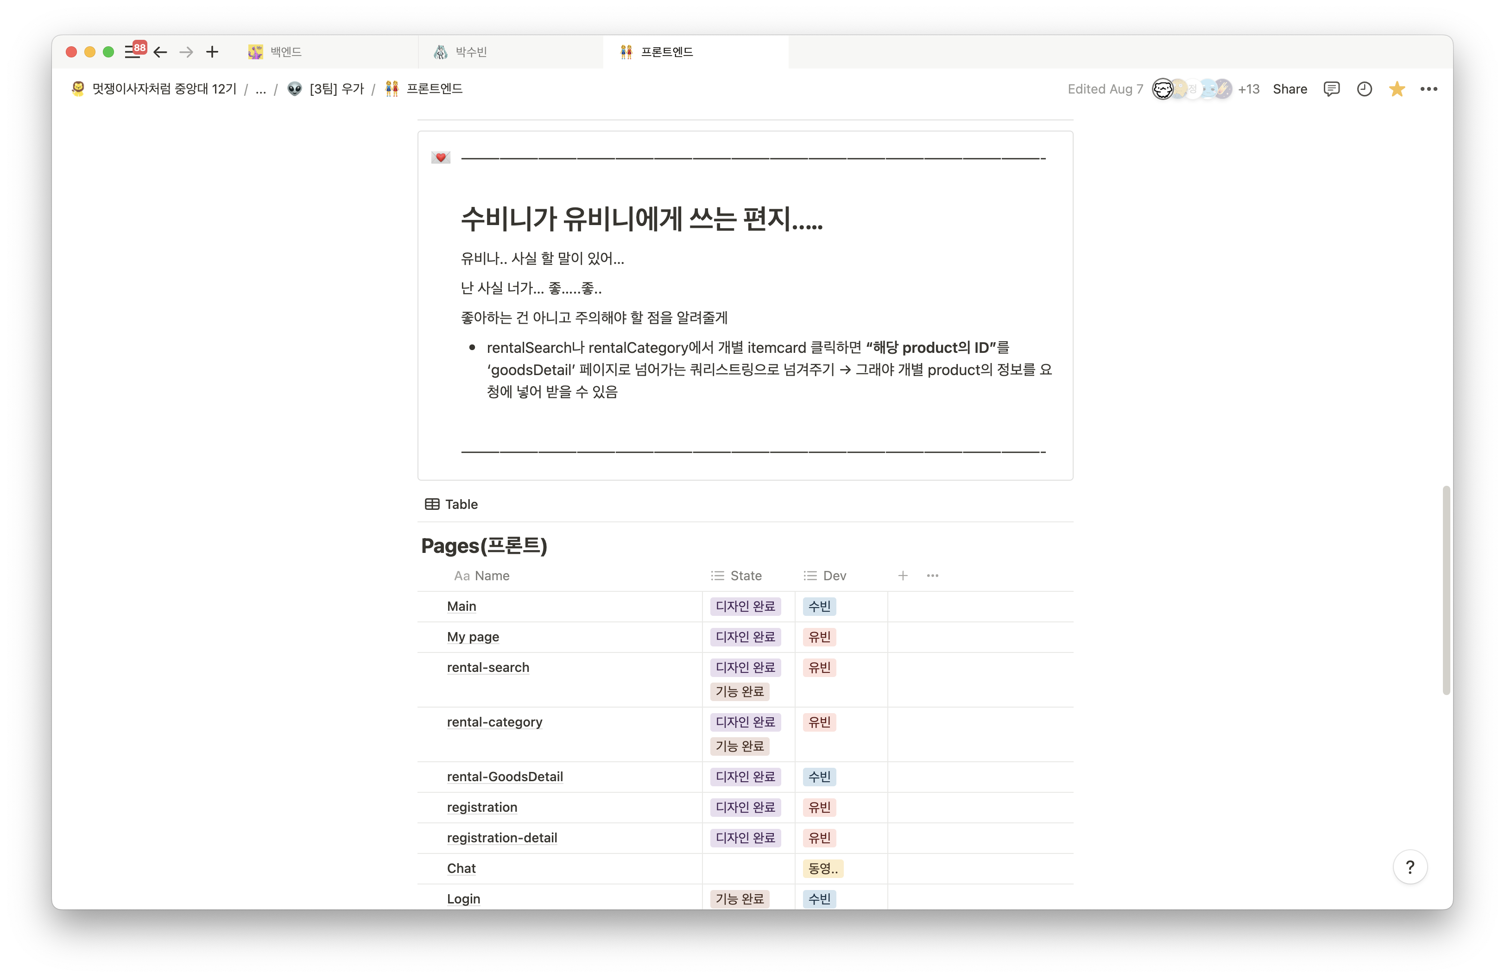This screenshot has width=1505, height=978.
Task: Open the comments panel icon
Action: [1331, 89]
